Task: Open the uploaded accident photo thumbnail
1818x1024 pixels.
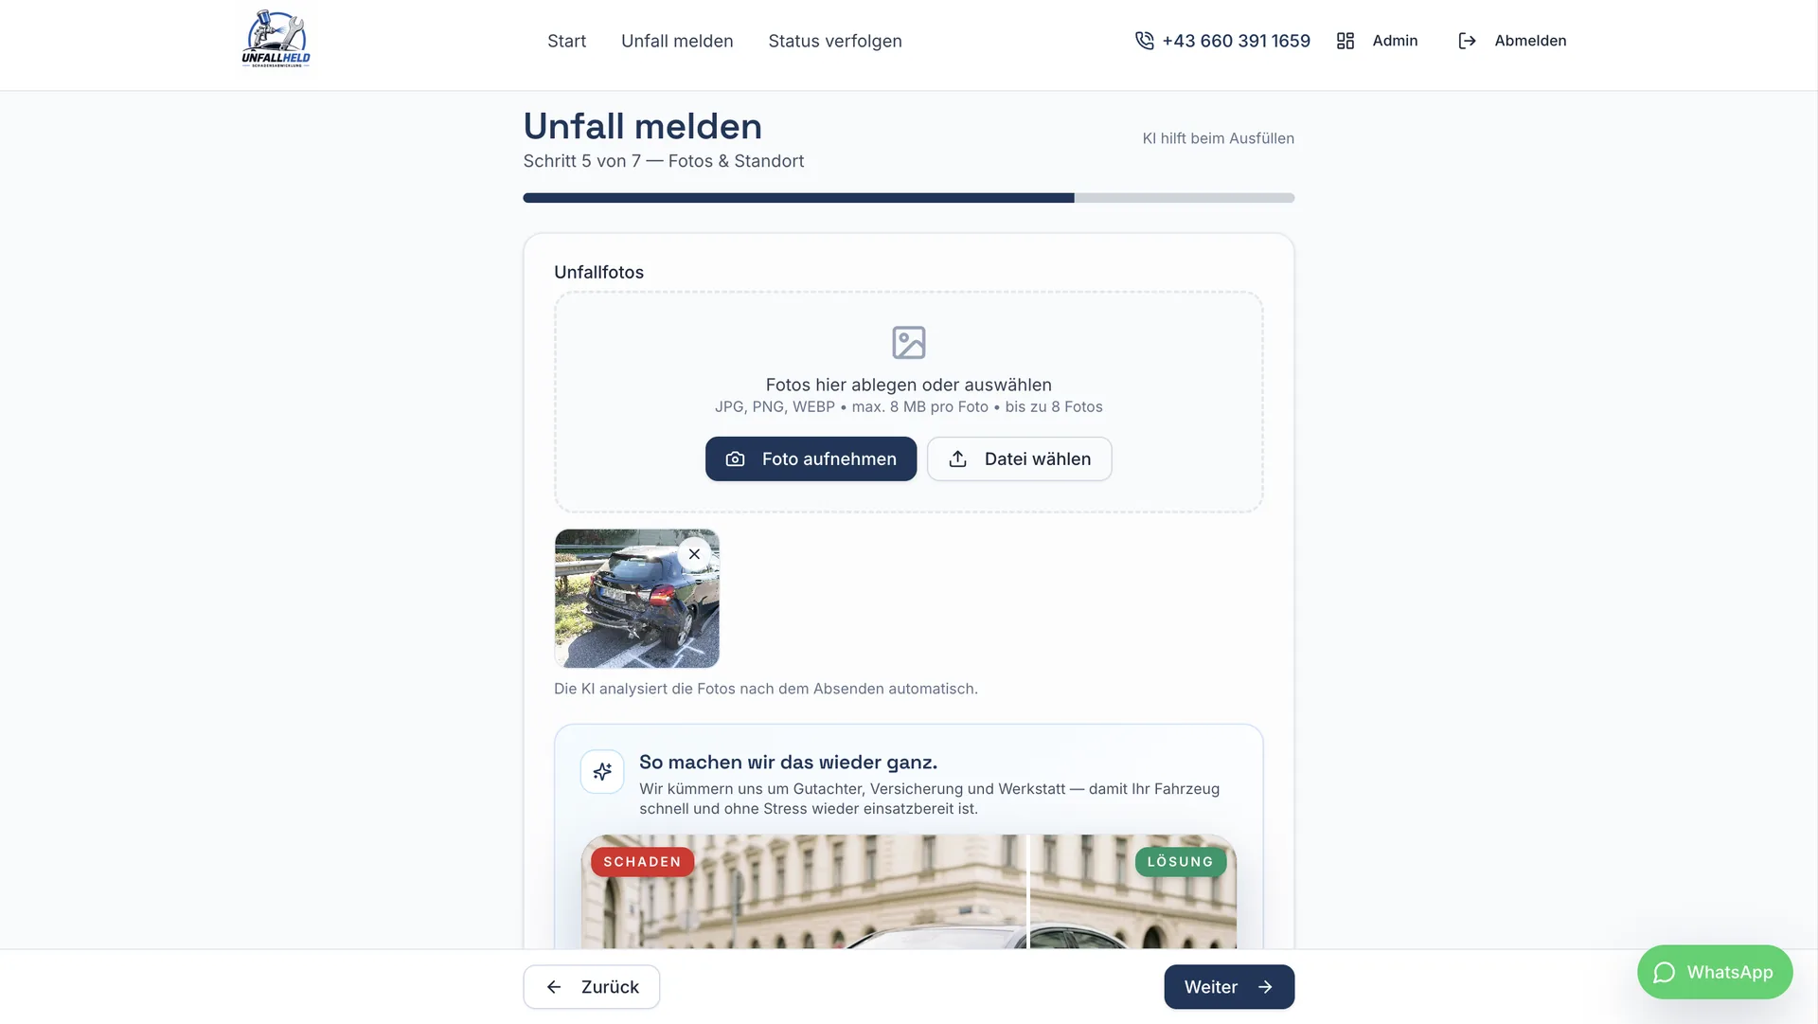Action: [636, 599]
